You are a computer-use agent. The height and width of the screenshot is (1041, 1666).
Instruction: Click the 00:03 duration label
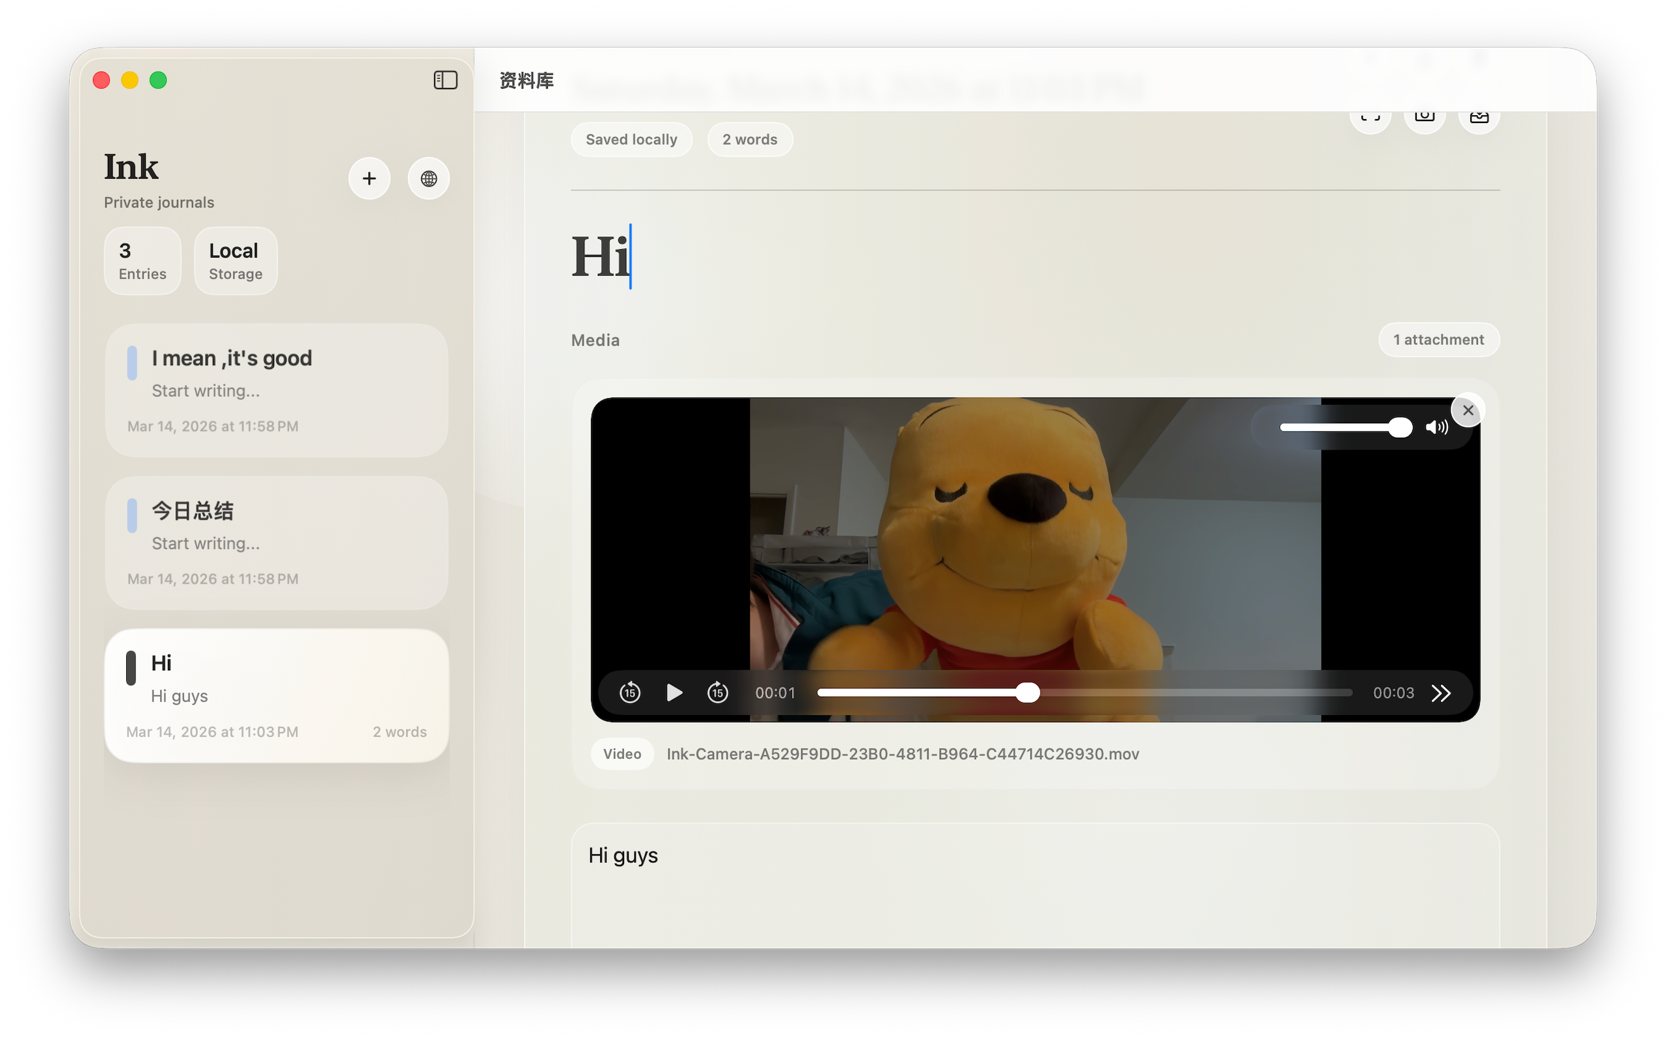[1393, 693]
